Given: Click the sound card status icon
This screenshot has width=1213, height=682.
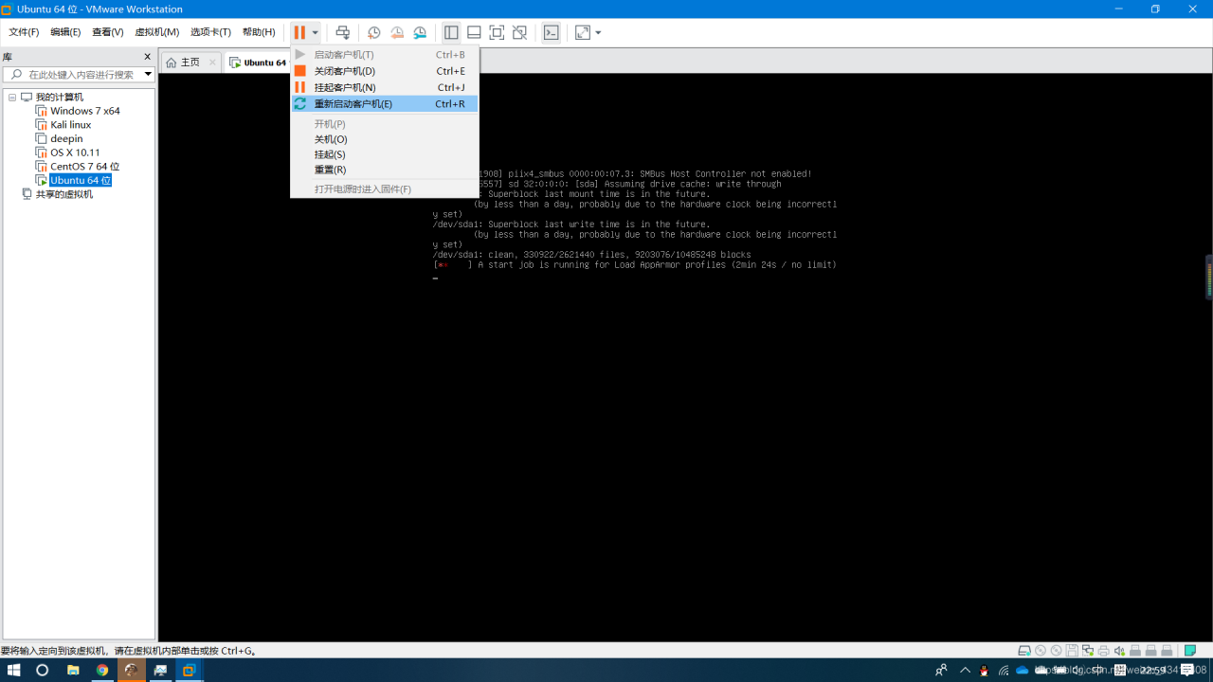Looking at the screenshot, I should click(x=1119, y=651).
